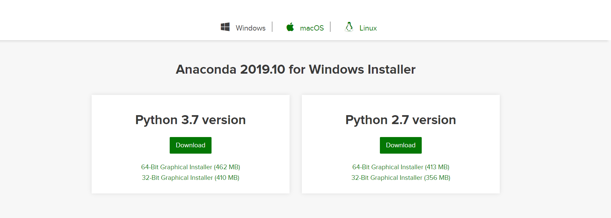Click the Apple logo icon
Screen dimensions: 611x218
[x=290, y=27]
